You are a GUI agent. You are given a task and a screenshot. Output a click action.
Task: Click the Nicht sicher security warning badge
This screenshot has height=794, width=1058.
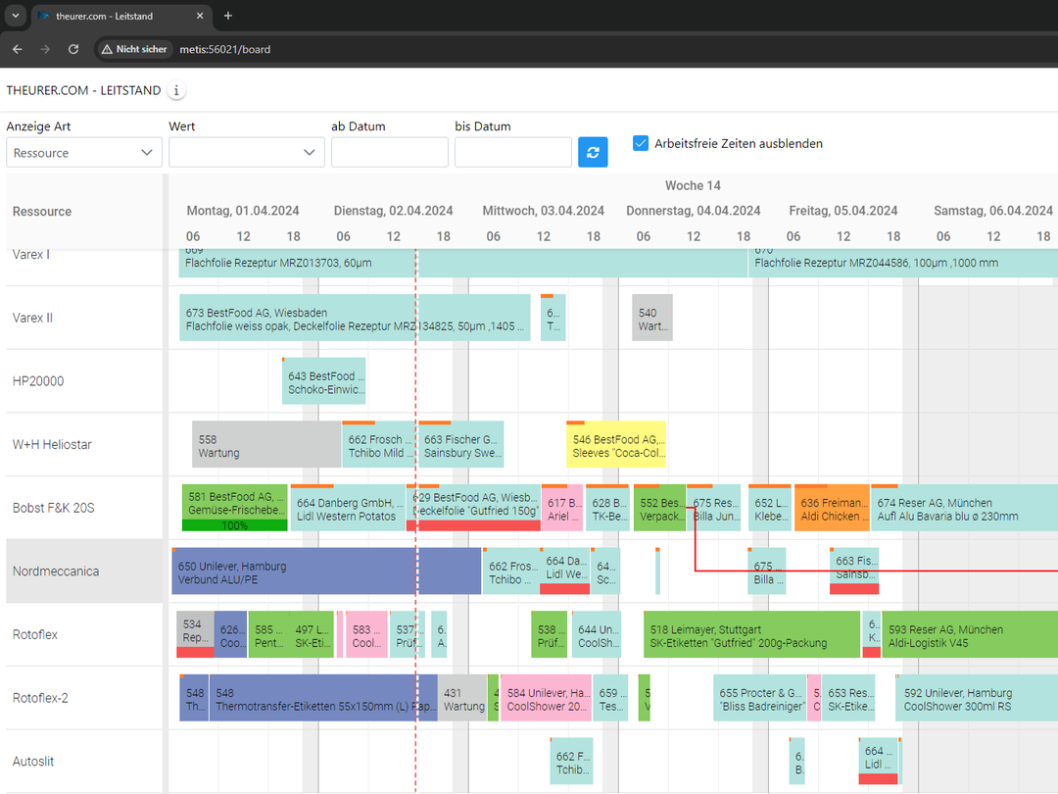(134, 49)
